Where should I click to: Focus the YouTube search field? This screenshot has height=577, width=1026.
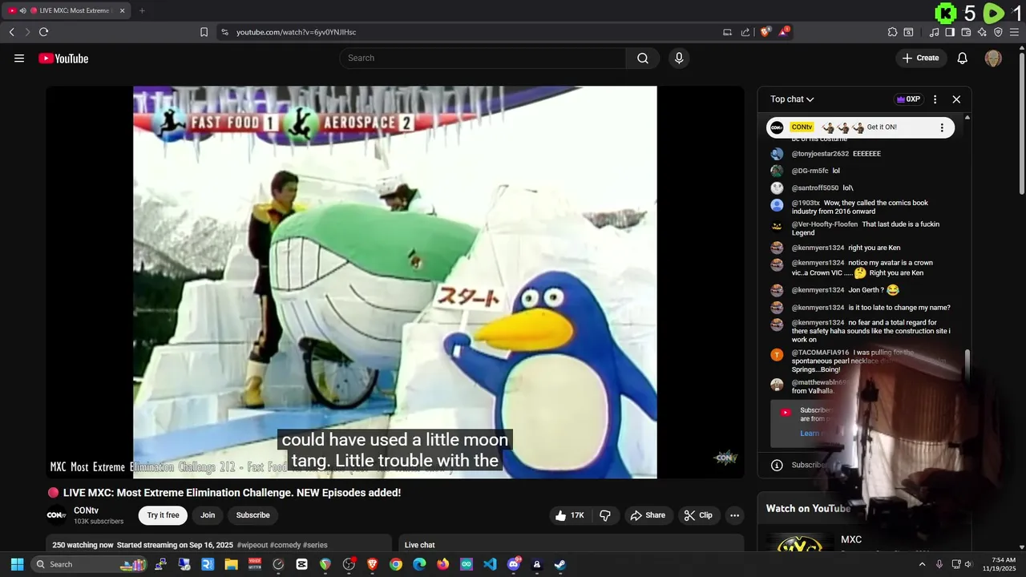click(483, 58)
